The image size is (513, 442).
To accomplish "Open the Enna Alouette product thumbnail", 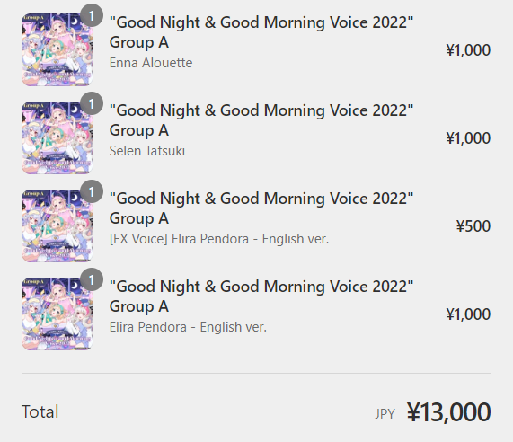I will click(57, 49).
